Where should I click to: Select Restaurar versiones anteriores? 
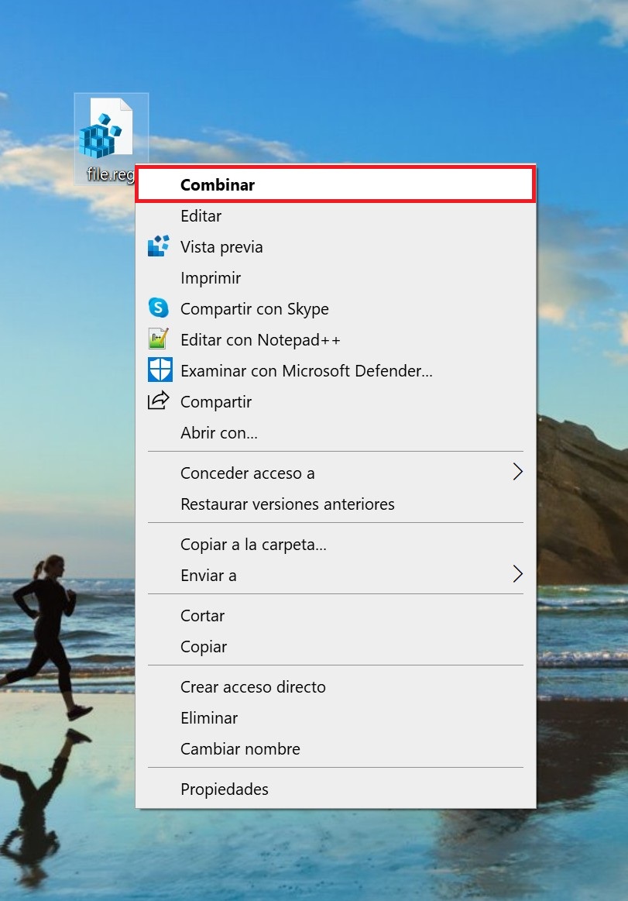pos(287,504)
